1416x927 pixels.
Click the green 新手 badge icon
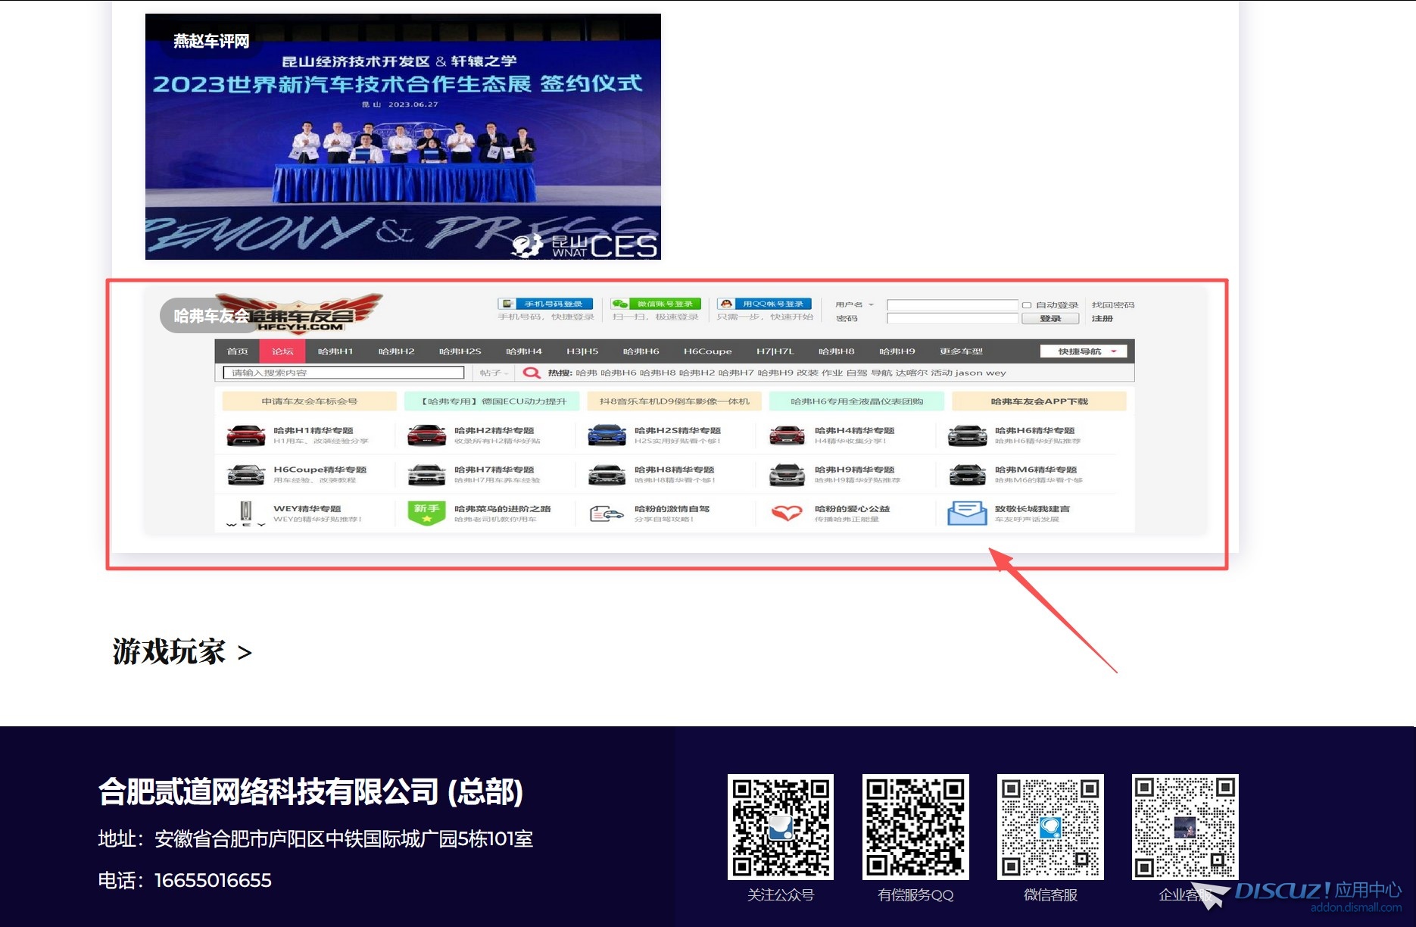pyautogui.click(x=426, y=511)
